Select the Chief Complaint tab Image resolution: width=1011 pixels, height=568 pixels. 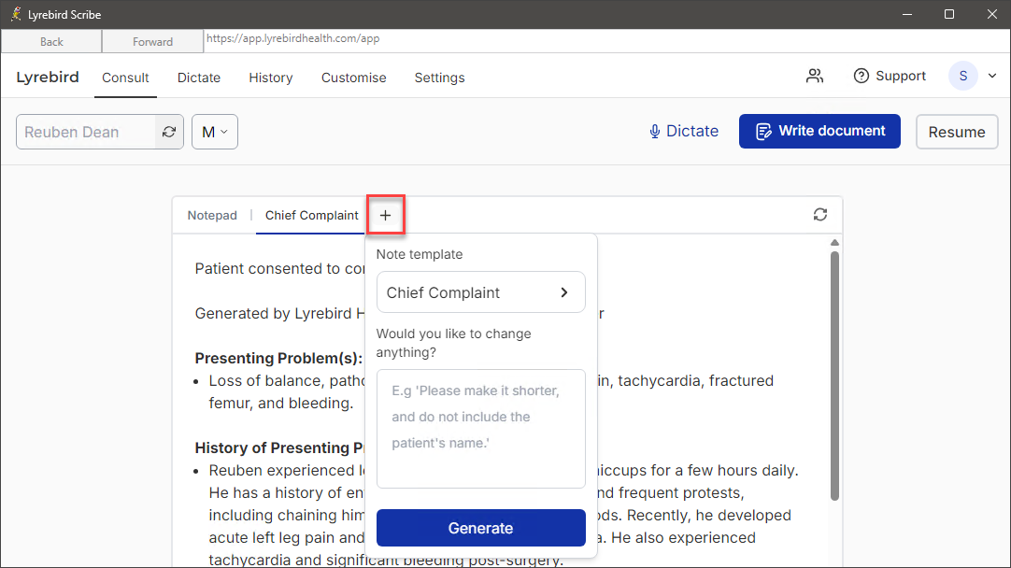pos(311,216)
